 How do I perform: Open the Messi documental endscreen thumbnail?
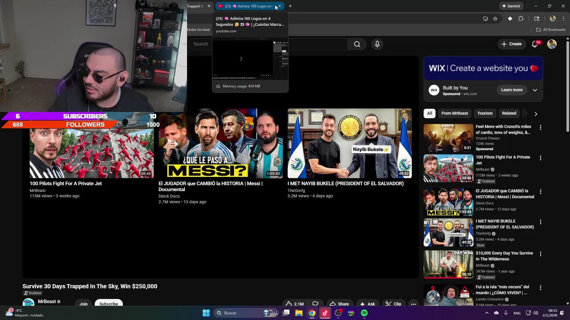coord(220,143)
